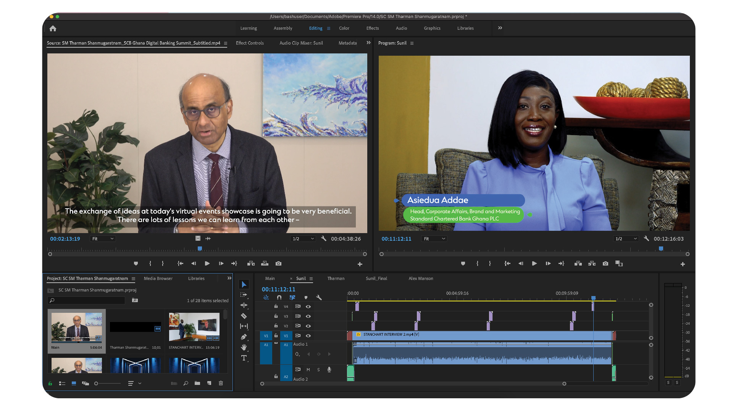
Task: Open the Sort Icons dropdown in Project panel
Action: click(x=135, y=383)
